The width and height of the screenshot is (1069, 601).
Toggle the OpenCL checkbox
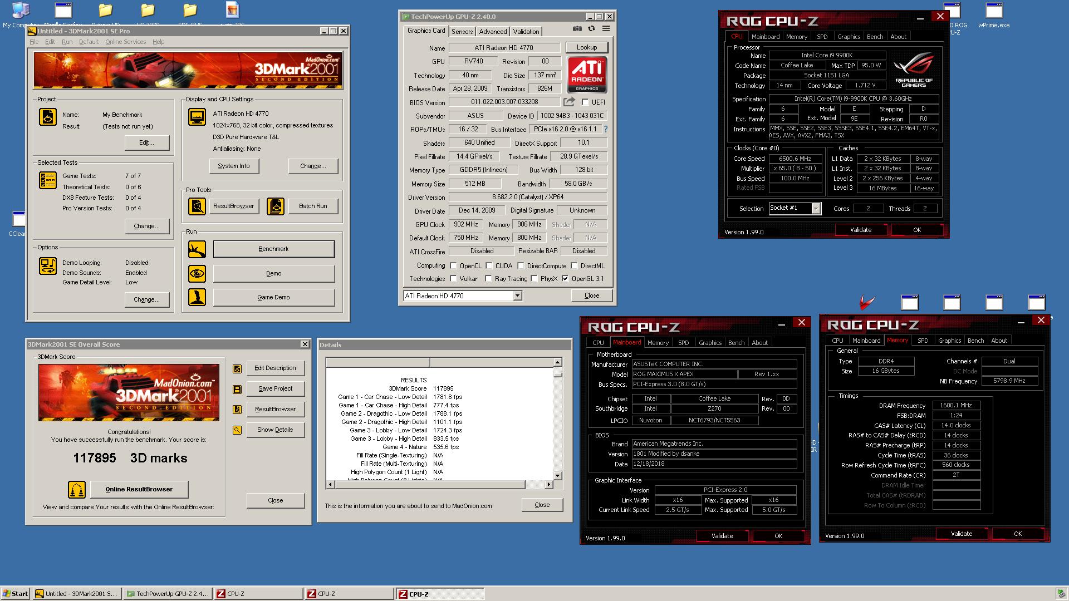point(453,266)
